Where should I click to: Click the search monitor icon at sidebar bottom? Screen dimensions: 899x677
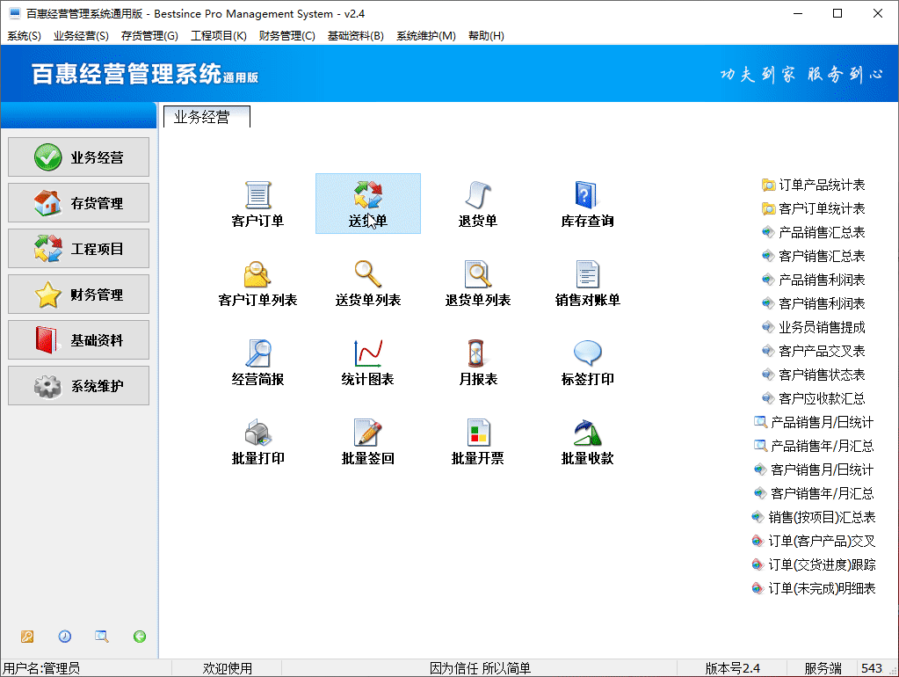click(x=101, y=637)
